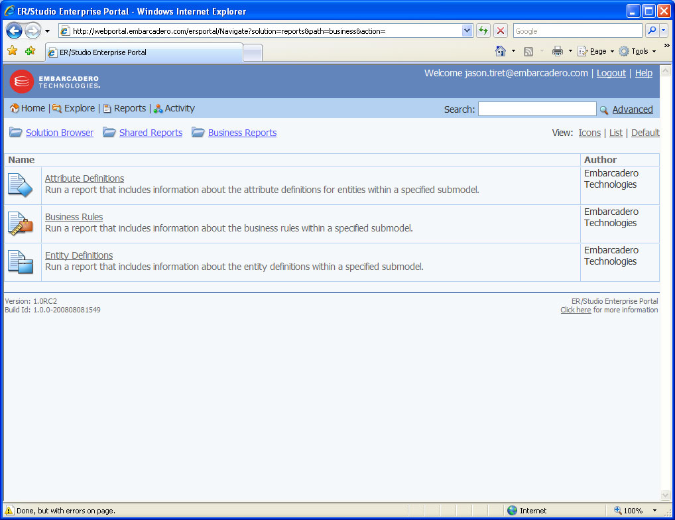Click the Done, but with errors status text
Screen dimensions: 675x520
click(66, 511)
